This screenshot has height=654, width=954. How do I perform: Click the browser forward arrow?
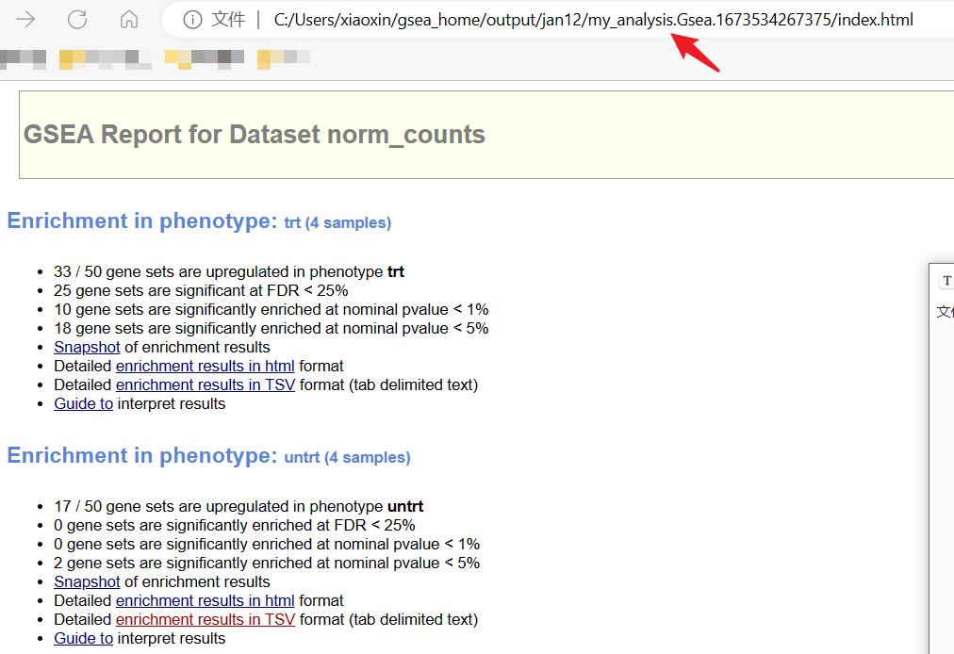[x=25, y=19]
